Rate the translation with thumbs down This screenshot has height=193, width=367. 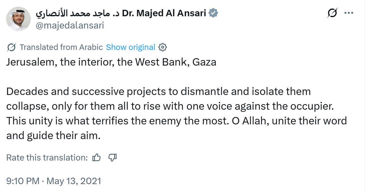[x=113, y=157]
